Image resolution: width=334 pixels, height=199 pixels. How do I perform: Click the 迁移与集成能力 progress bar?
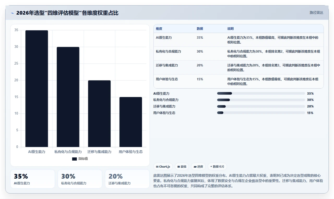coord(261,106)
